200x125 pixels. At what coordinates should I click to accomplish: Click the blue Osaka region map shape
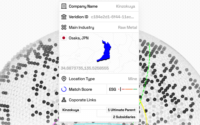tap(105, 52)
